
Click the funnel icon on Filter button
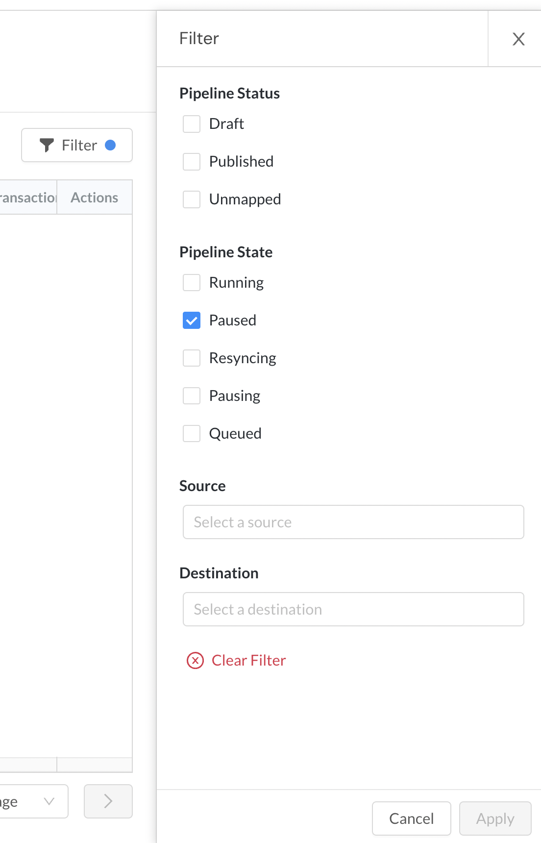pyautogui.click(x=47, y=145)
